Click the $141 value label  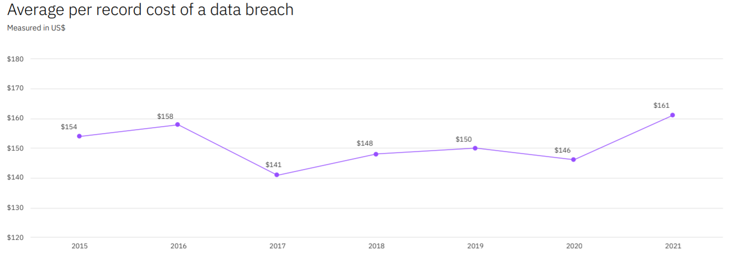[273, 164]
